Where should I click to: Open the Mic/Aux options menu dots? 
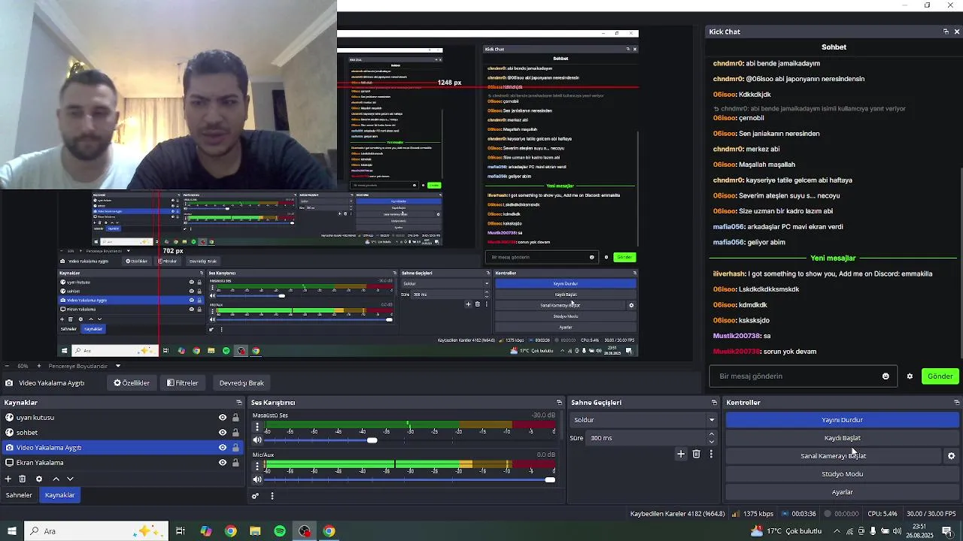[257, 466]
